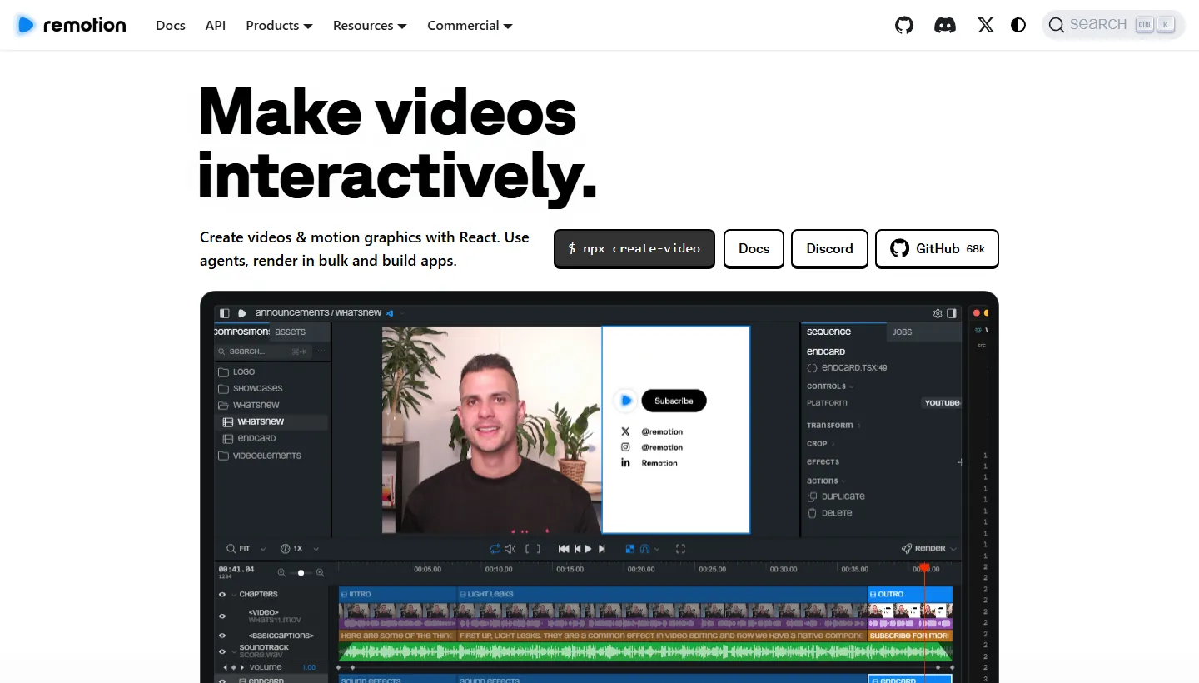The width and height of the screenshot is (1199, 683).
Task: Click the VS Code icon beside announcements/whatsnew
Action: pos(390,312)
